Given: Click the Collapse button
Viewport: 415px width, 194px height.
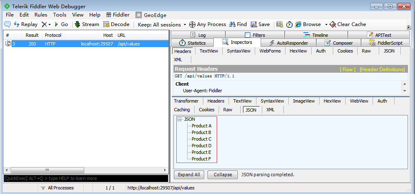Looking at the screenshot, I should click(x=223, y=175).
